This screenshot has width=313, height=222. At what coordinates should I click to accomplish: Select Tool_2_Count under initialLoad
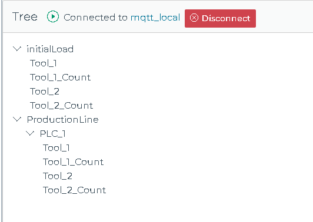(61, 106)
